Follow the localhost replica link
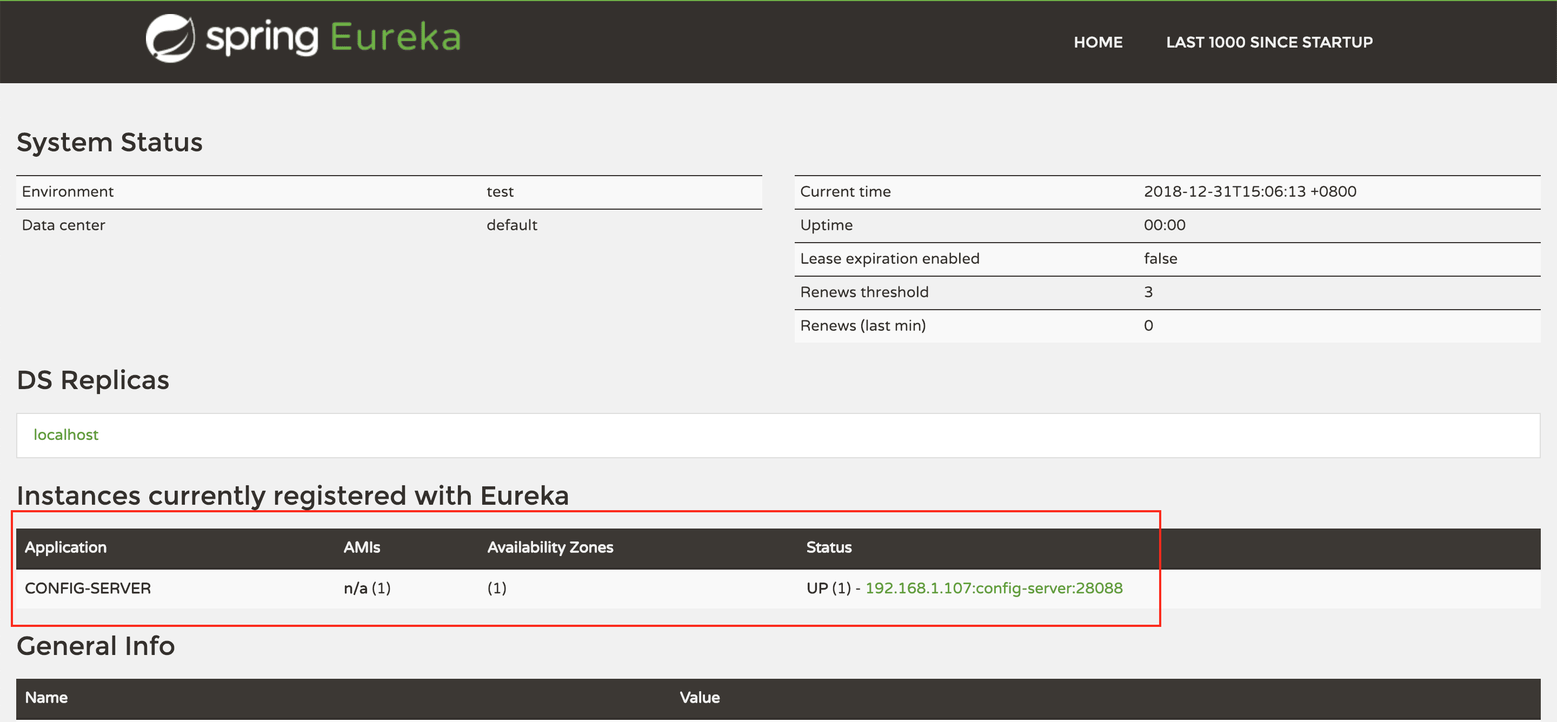Screen dimensions: 1557x722 (66, 434)
